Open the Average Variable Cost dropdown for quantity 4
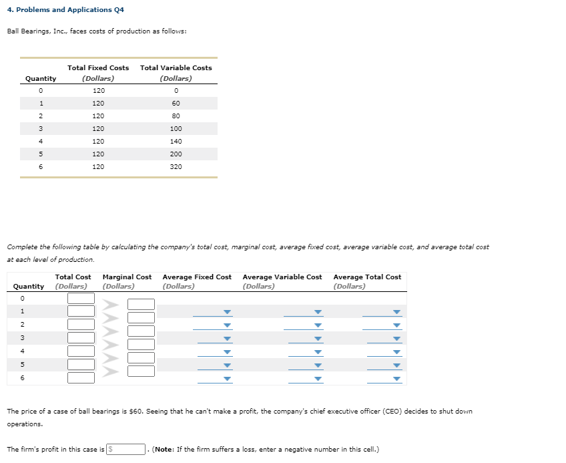 point(318,351)
